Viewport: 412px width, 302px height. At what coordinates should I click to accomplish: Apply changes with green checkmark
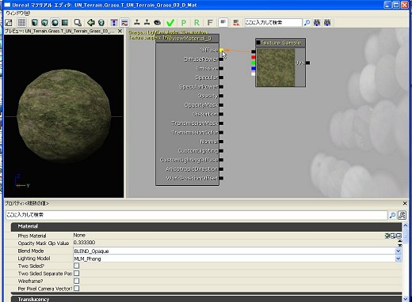pyautogui.click(x=170, y=23)
